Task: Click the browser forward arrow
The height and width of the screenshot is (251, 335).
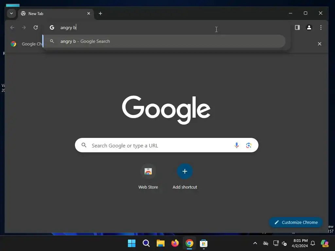Action: 24,27
